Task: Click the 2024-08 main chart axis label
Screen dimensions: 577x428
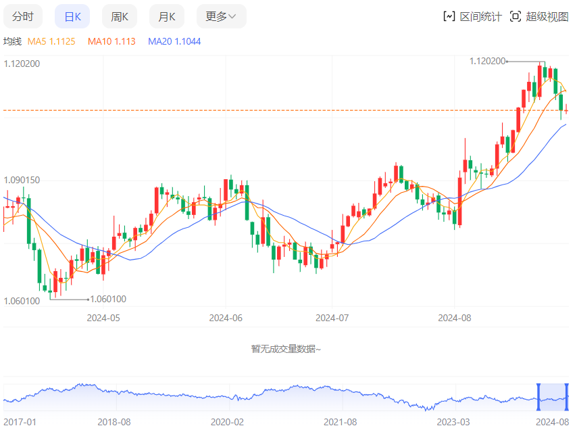Action: [x=455, y=318]
